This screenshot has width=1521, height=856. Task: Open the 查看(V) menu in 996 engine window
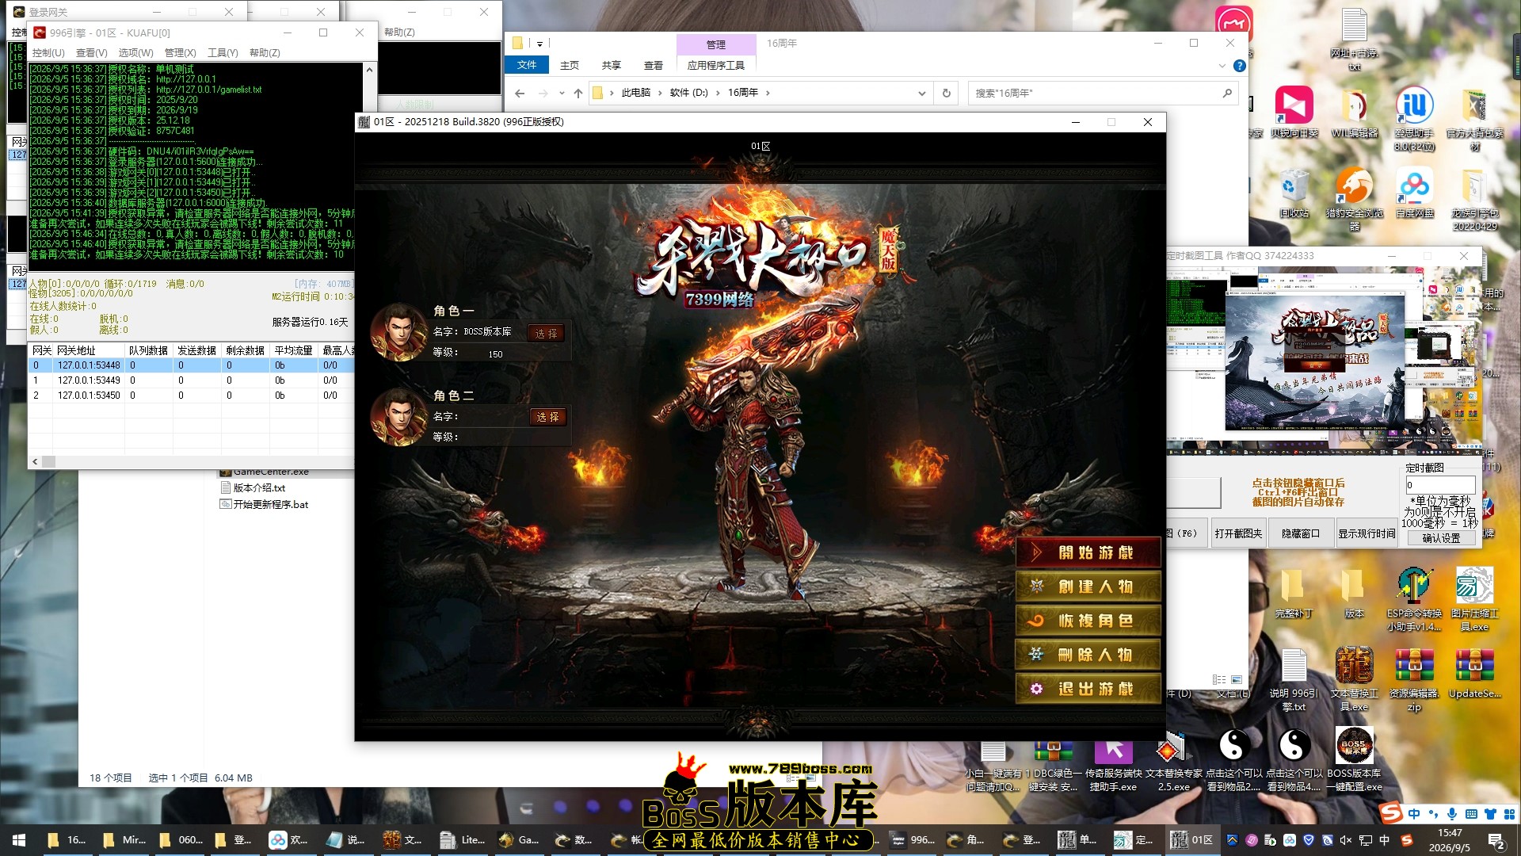tap(91, 53)
